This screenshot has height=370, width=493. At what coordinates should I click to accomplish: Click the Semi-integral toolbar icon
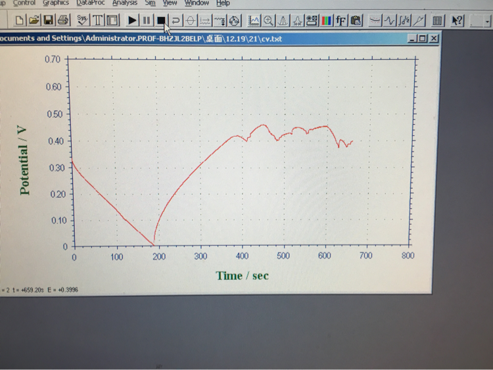click(404, 21)
